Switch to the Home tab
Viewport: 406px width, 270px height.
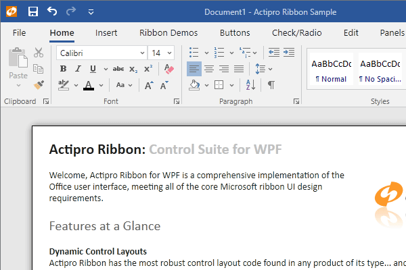point(62,33)
